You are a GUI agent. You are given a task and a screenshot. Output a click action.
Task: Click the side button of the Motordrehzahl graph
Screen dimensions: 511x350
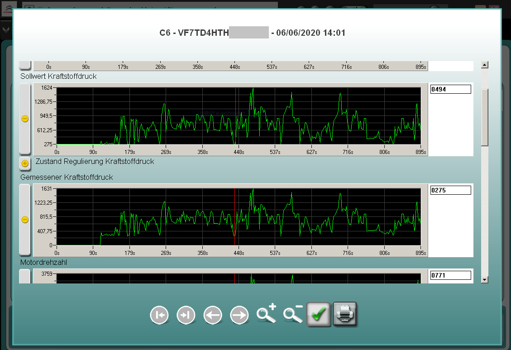(25, 276)
